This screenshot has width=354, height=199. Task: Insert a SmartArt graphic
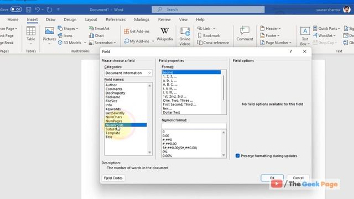tap(99, 28)
